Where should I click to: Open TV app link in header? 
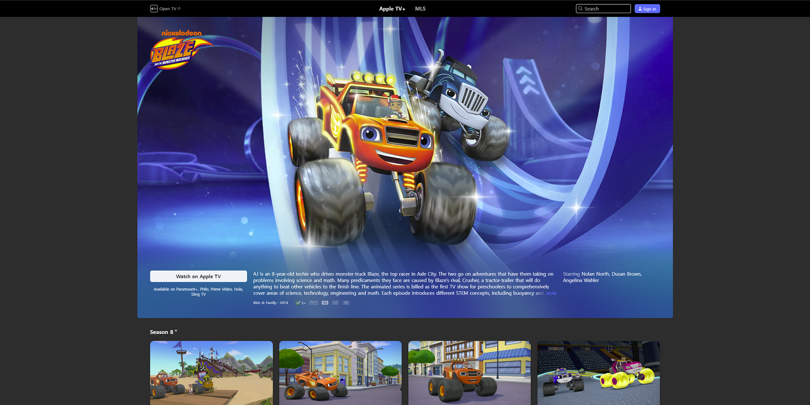(170, 8)
